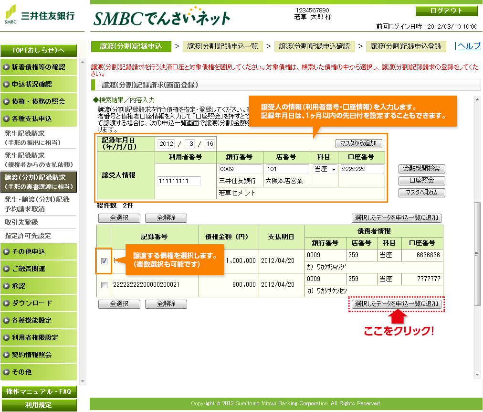Expand その他申込 menu

(x=39, y=251)
